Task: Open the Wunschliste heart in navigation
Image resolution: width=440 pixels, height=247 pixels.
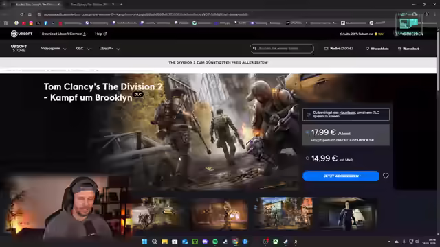Action: pyautogui.click(x=377, y=49)
